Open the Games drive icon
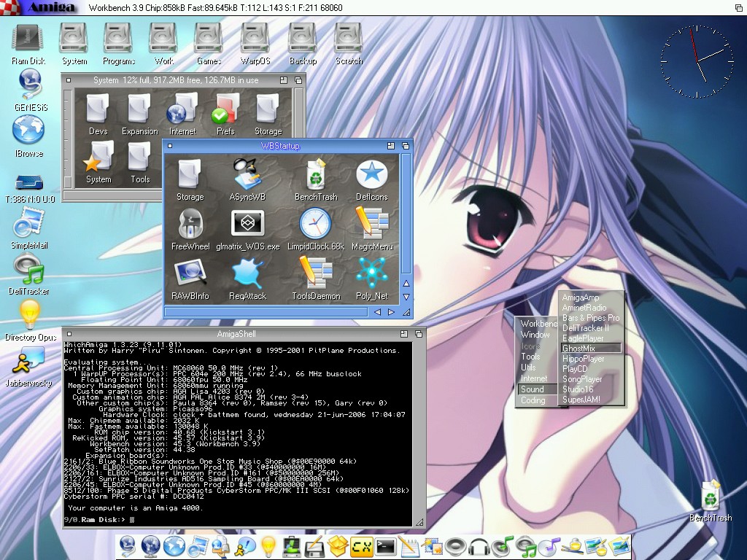This screenshot has width=747, height=560. [209, 44]
